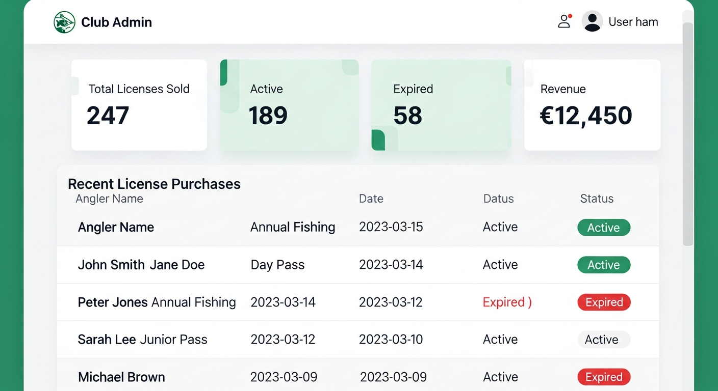Viewport: 718px width, 391px height.
Task: Click the Junior Pass license text
Action: 173,340
